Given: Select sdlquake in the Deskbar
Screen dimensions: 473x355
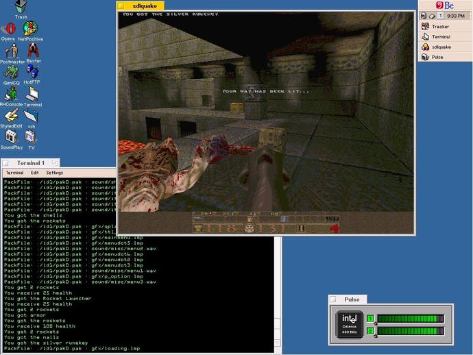Looking at the screenshot, I should 445,47.
